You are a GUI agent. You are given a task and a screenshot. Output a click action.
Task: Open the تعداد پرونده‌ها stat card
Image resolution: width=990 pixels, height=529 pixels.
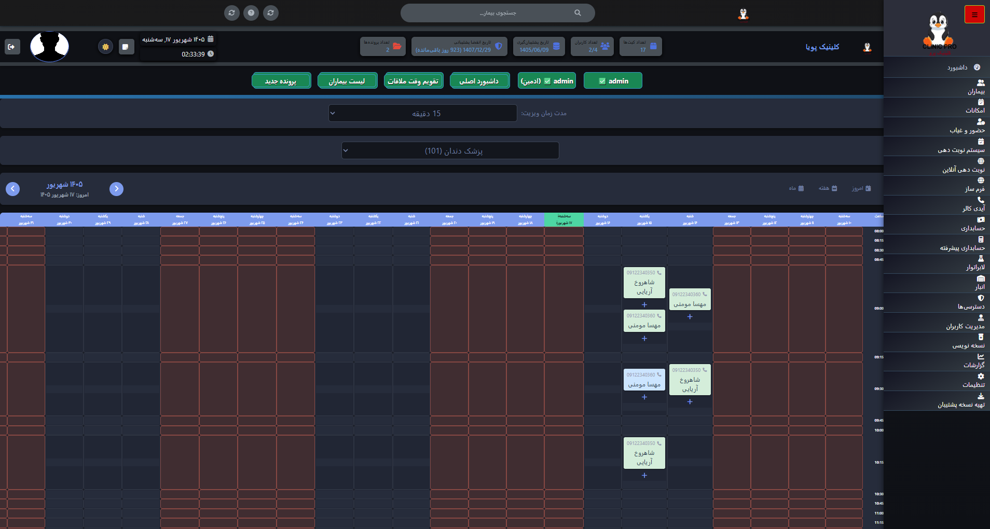383,46
